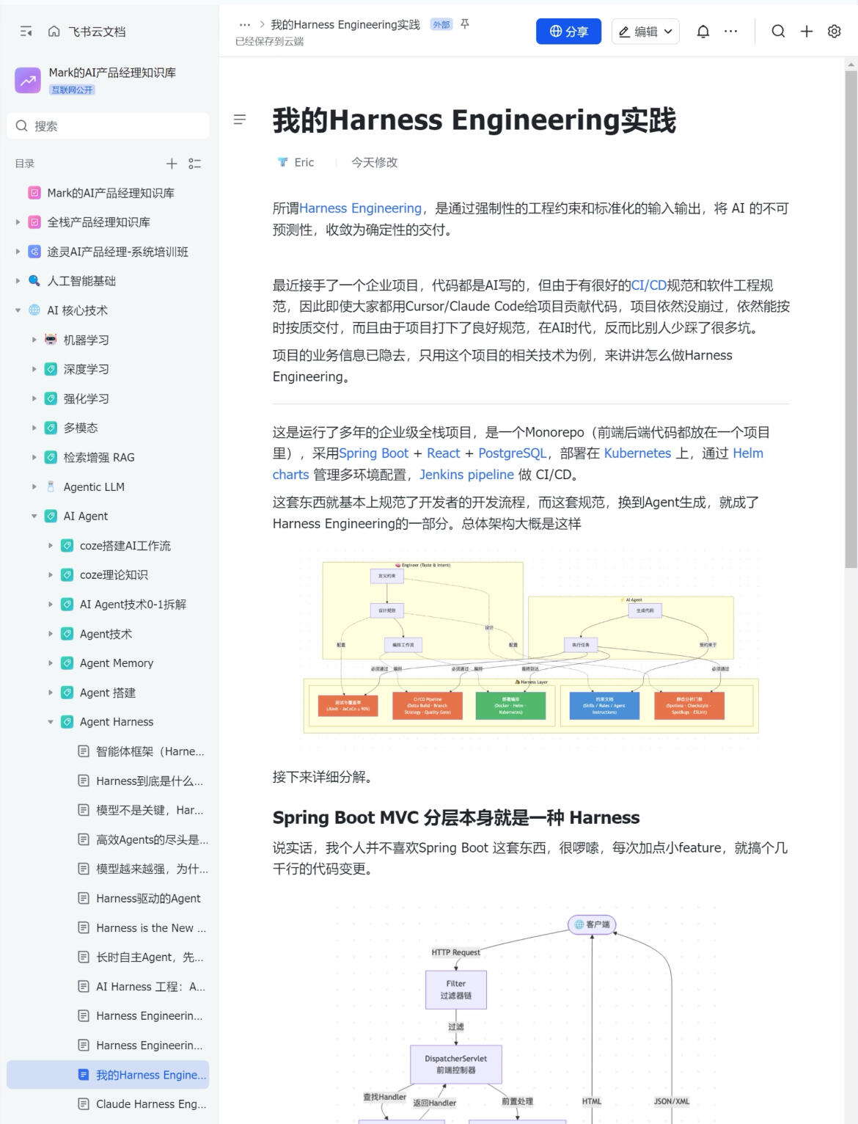Click the Agentic LLM bottle icon
This screenshot has width=858, height=1124.
point(51,486)
